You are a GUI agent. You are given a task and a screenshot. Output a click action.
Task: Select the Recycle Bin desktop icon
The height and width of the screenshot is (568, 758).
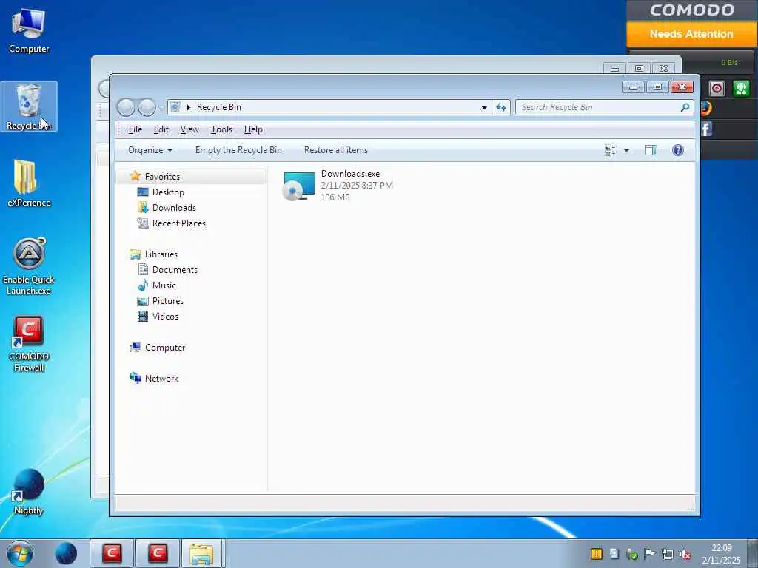coord(29,106)
